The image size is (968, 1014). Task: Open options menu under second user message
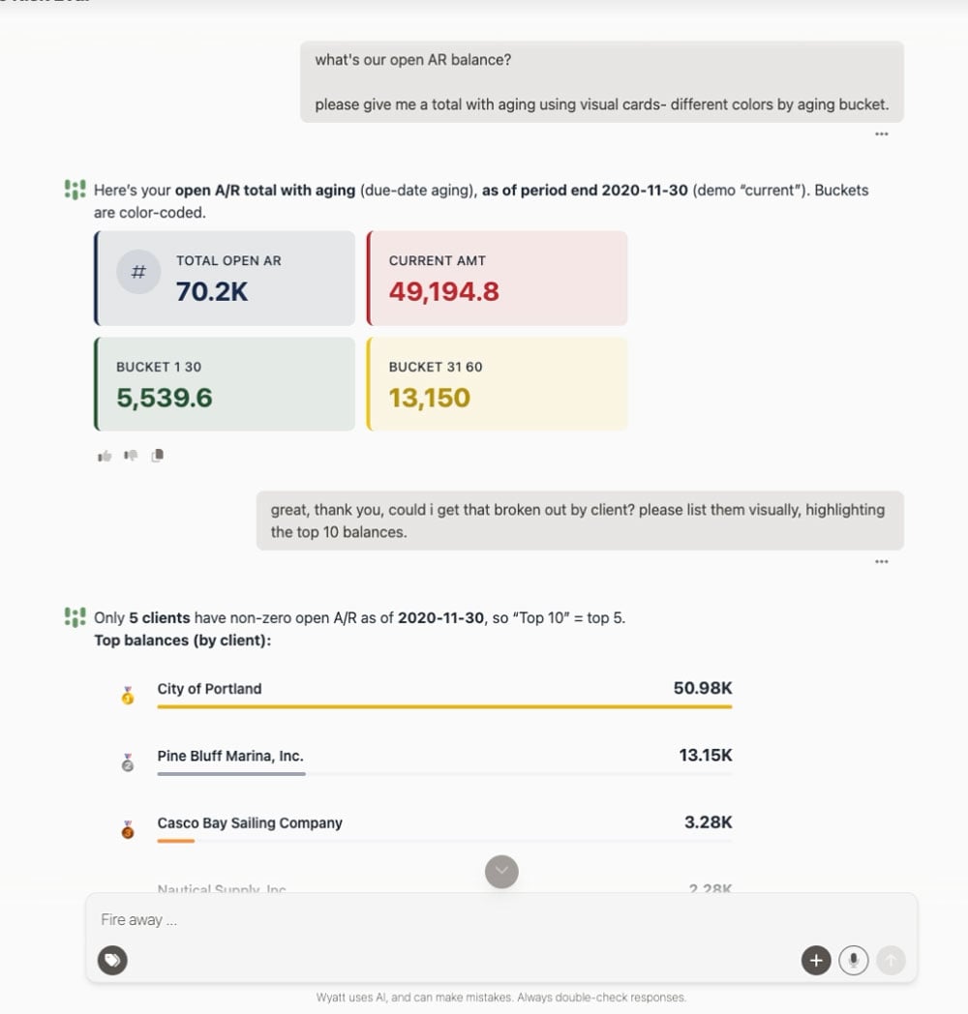881,561
